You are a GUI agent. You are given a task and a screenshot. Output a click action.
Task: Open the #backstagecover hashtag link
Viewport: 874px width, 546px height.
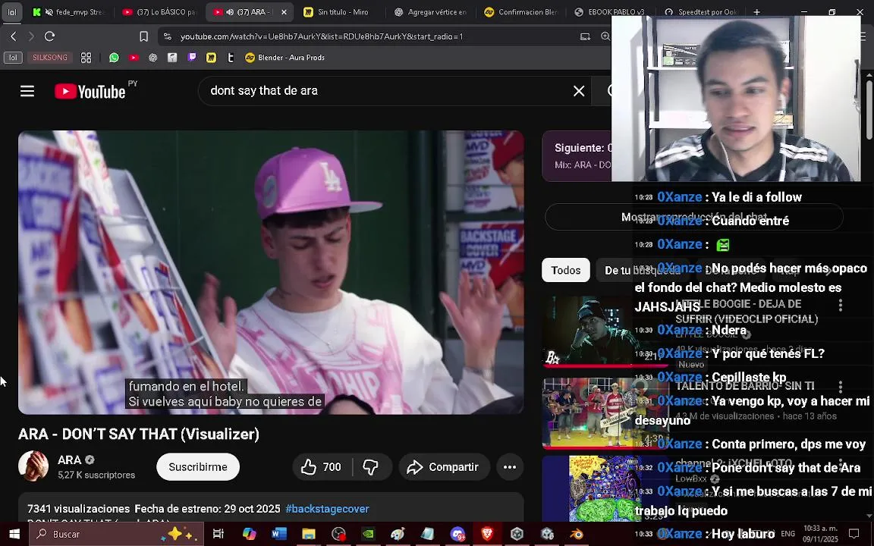327,509
